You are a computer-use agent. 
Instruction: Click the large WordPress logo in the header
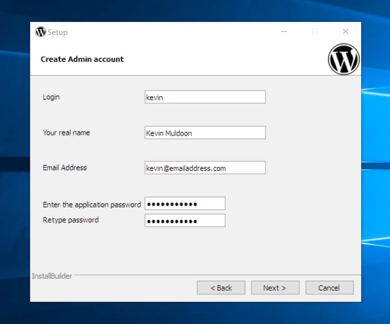tap(344, 59)
